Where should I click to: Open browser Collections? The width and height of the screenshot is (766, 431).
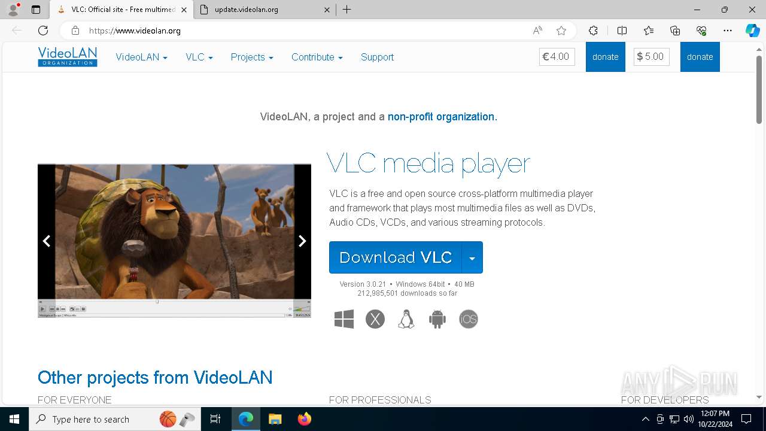click(x=675, y=31)
